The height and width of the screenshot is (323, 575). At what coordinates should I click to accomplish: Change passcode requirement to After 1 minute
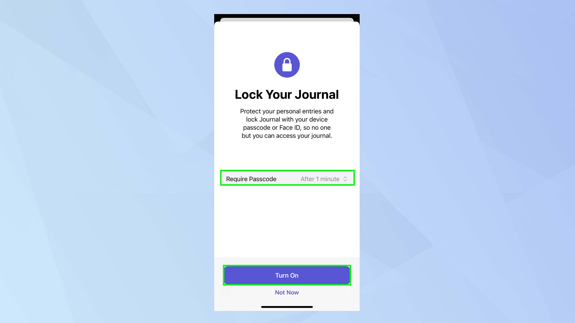[323, 179]
